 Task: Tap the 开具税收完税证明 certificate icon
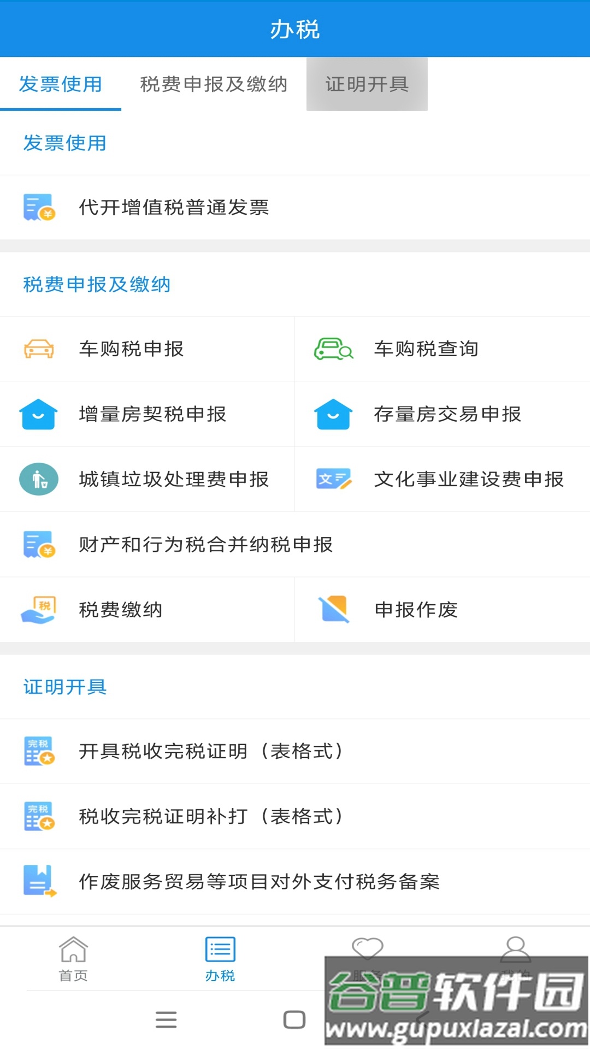39,751
